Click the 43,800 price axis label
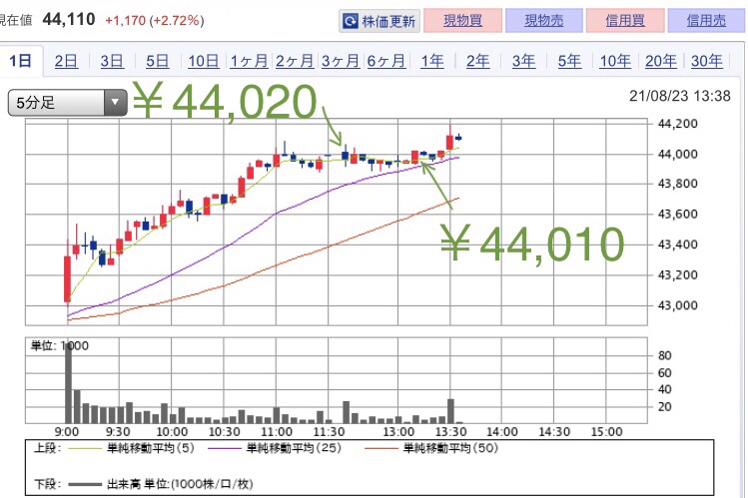 677,184
